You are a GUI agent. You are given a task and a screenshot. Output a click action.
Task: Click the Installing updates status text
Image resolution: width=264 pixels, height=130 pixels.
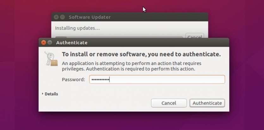click(x=77, y=28)
